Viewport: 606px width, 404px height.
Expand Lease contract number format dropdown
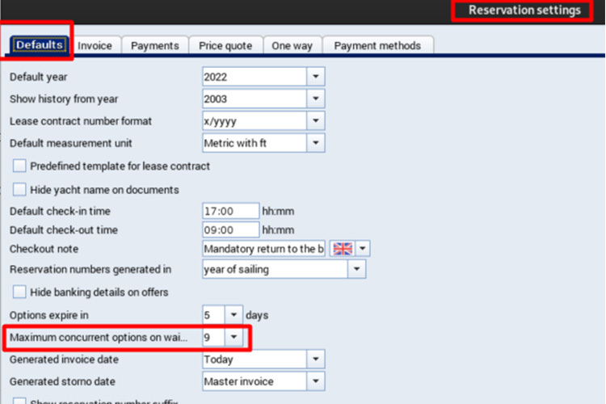[315, 121]
